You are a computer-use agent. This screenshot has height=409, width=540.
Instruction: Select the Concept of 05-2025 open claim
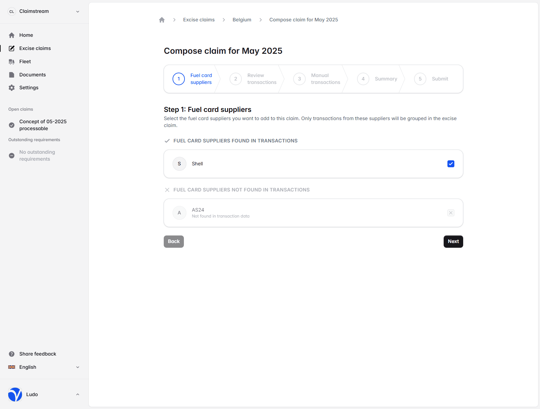click(x=43, y=125)
